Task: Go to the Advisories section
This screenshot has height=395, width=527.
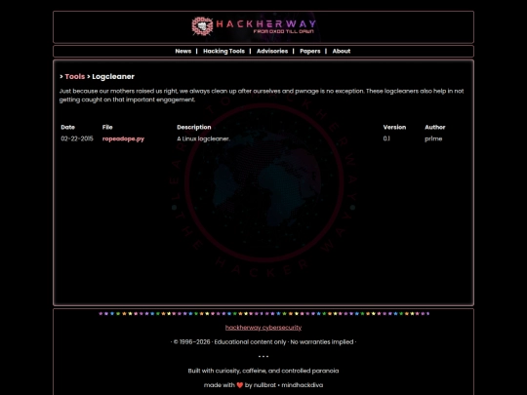Action: 272,51
